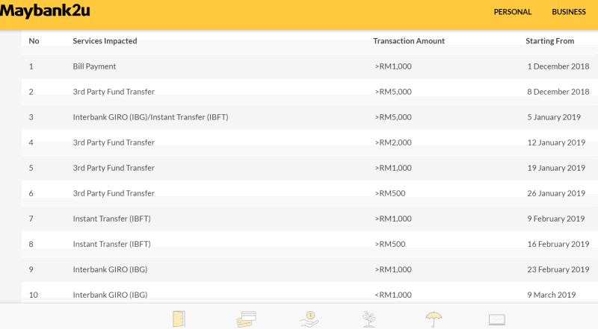Click the "12 January 2019" date
Image resolution: width=598 pixels, height=329 pixels.
pos(556,142)
